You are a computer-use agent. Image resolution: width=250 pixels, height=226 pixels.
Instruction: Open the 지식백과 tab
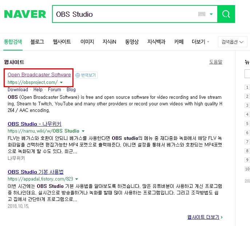pos(156,42)
